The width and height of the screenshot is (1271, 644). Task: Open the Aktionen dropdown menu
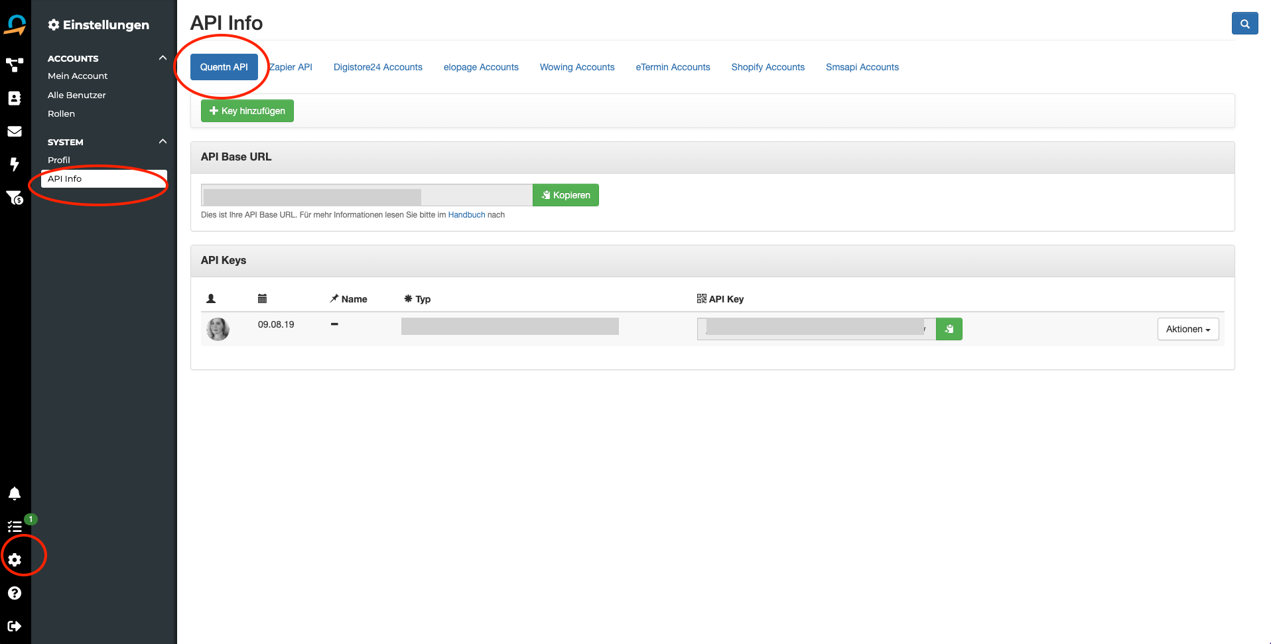(x=1187, y=329)
